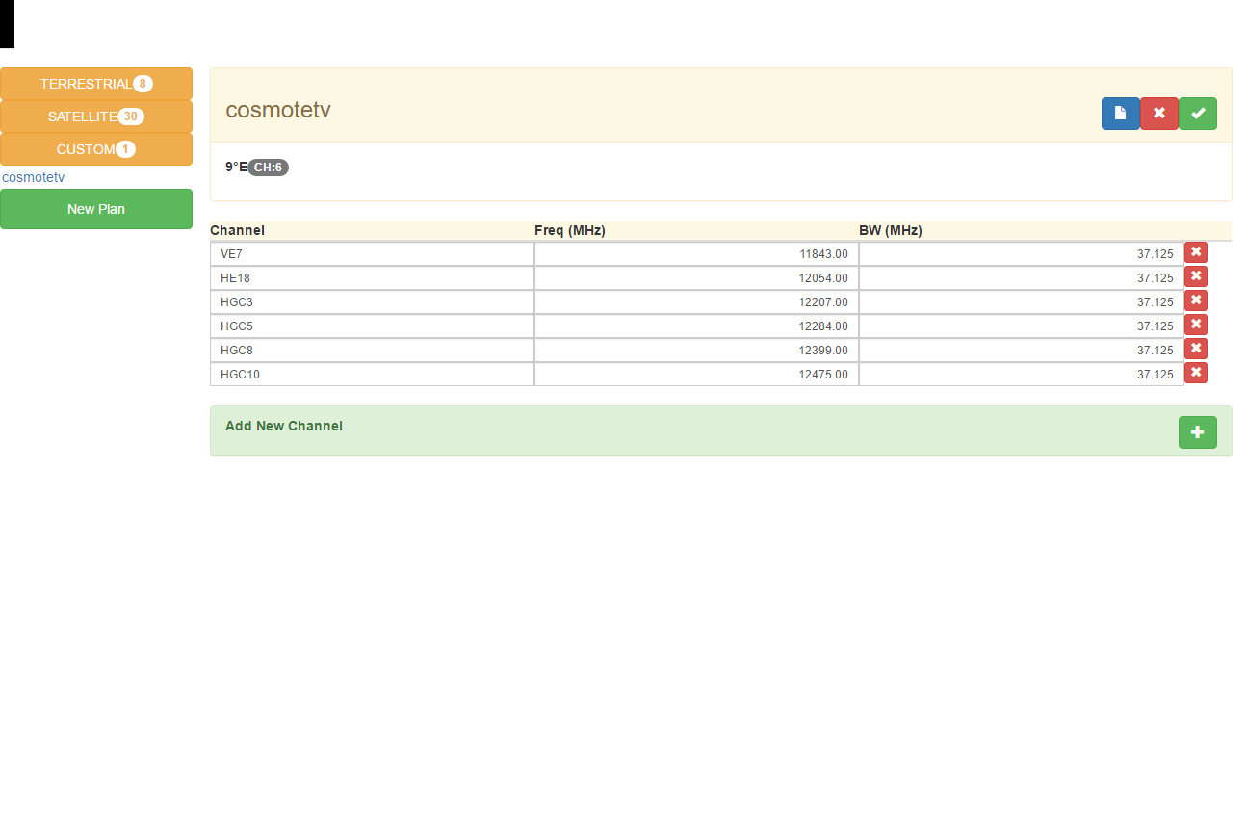Click the Freq (MHz) column header
Screen dimensions: 1247x834
tap(570, 230)
